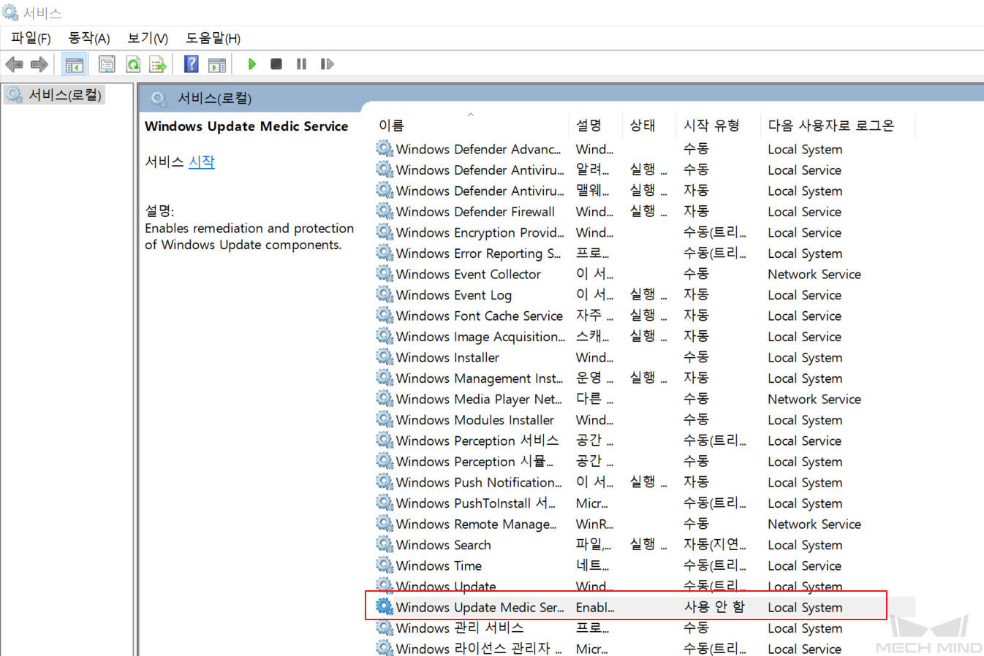Select the Windows Perception 시뮬... service name

point(474,462)
